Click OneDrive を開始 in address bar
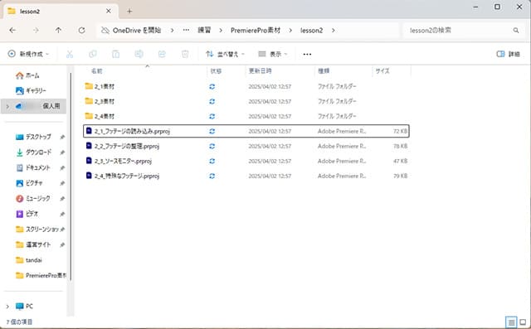531x329 pixels. pyautogui.click(x=136, y=31)
